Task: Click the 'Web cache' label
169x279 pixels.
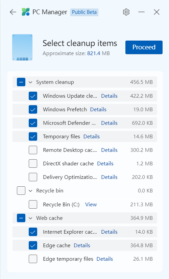Action: coord(49,218)
